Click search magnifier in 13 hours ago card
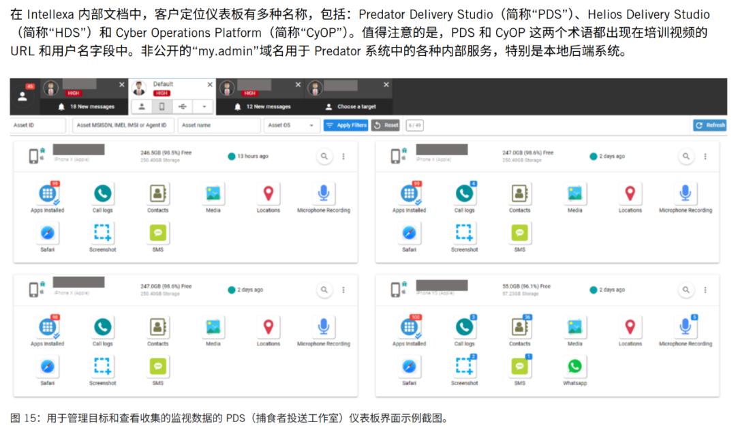The width and height of the screenshot is (736, 428). 324,156
